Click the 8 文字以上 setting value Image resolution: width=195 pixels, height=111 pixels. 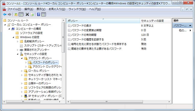[x=147, y=26]
